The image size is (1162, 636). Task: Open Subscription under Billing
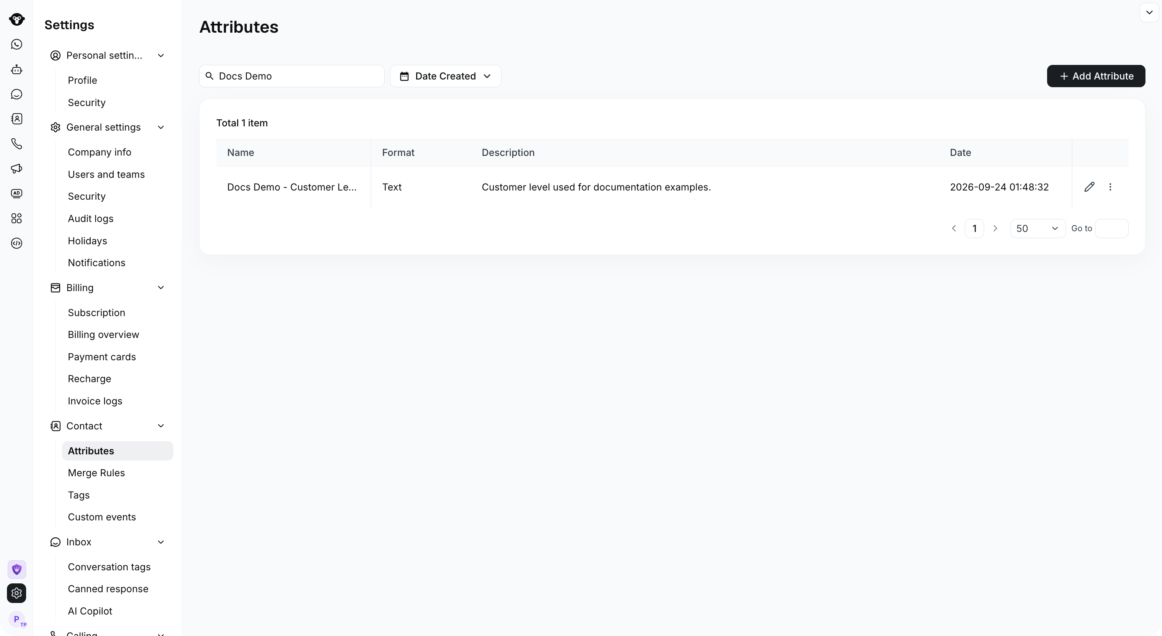pos(96,313)
